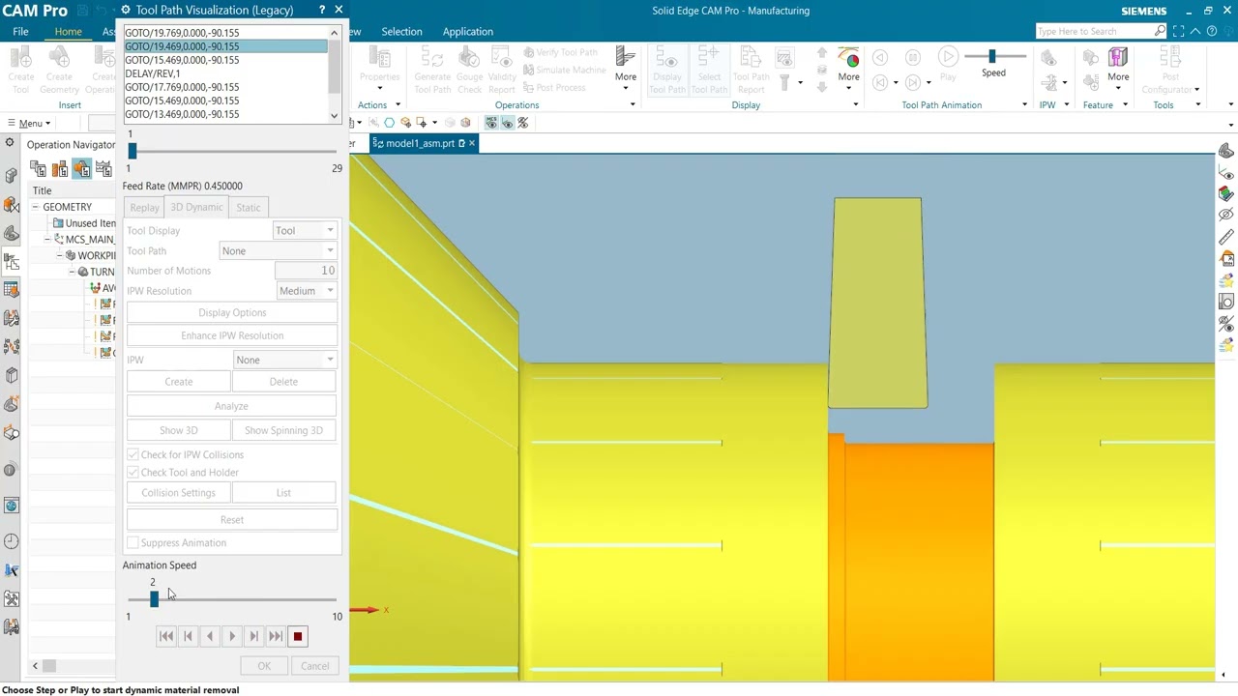The width and height of the screenshot is (1238, 696).
Task: Click Enhance IPW Resolution button
Action: (232, 335)
